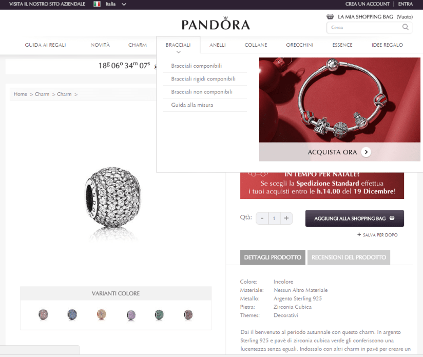Viewport: 423px width, 357px height.
Task: Collapse the Bracciali menu chevron
Action: point(178,52)
